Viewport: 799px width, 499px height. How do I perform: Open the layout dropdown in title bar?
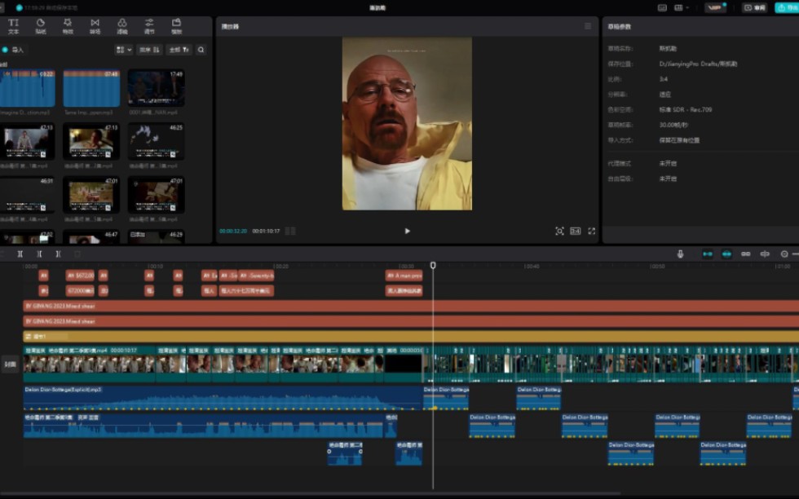point(681,7)
